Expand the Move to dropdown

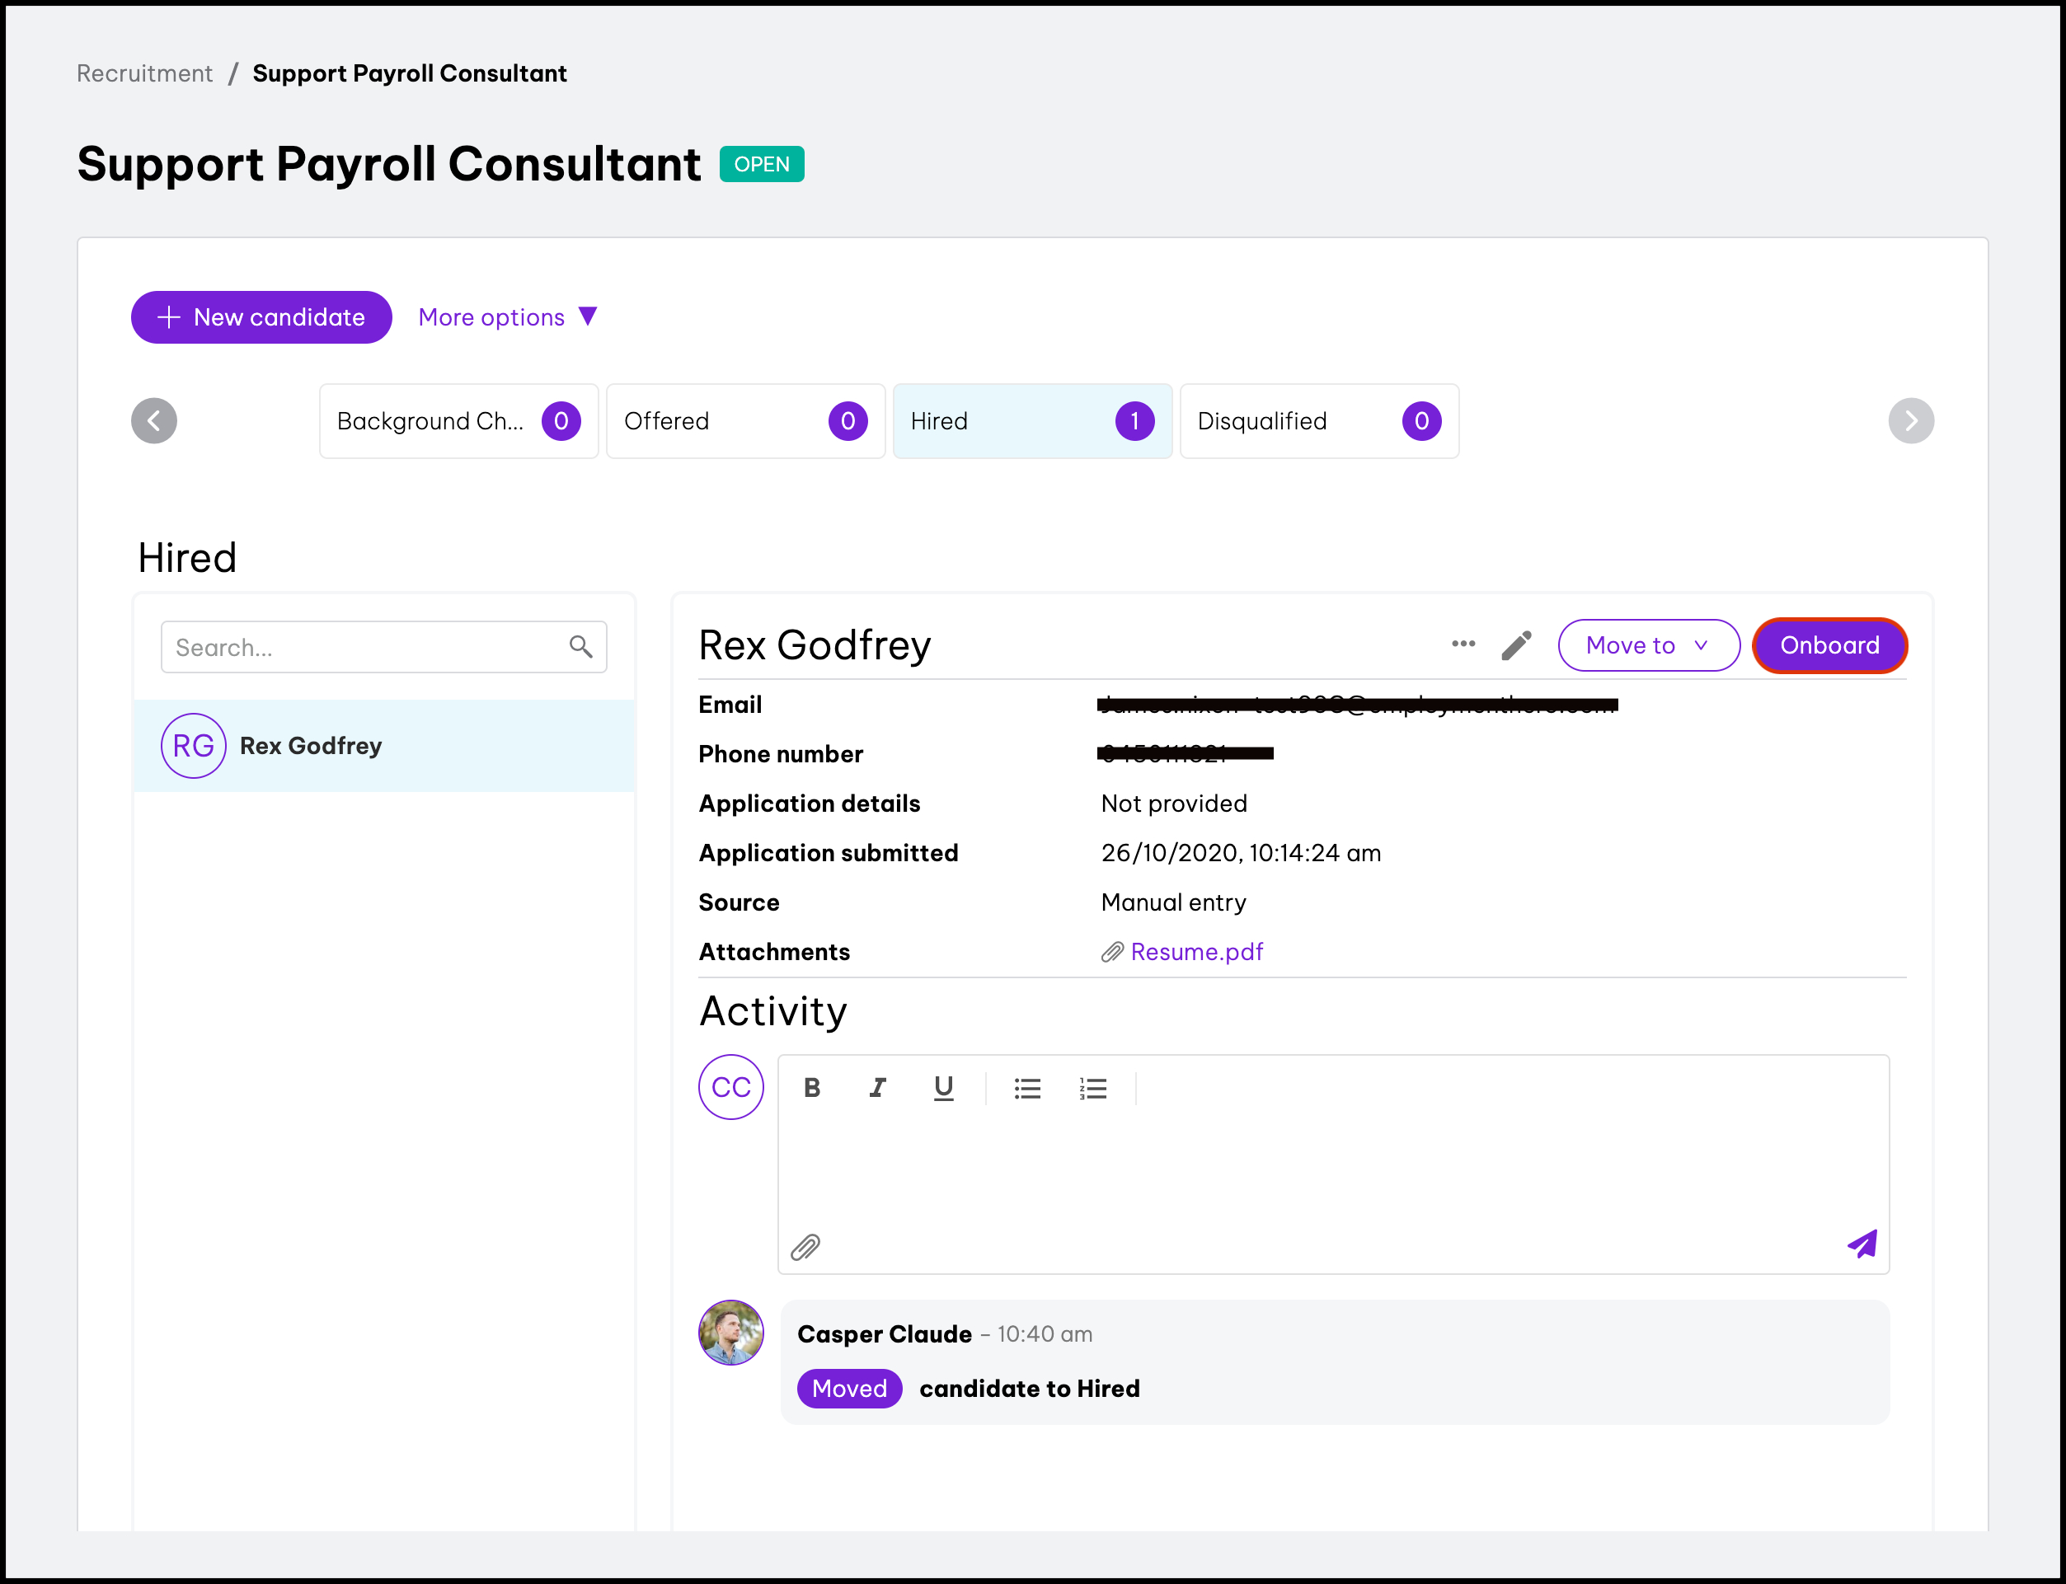tap(1647, 646)
